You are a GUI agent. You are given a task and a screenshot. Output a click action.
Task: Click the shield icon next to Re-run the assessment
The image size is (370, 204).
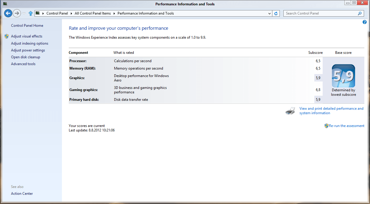(x=326, y=126)
